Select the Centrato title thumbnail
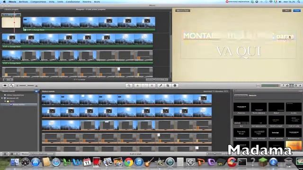Screen dimensions: 303x170 241,107
